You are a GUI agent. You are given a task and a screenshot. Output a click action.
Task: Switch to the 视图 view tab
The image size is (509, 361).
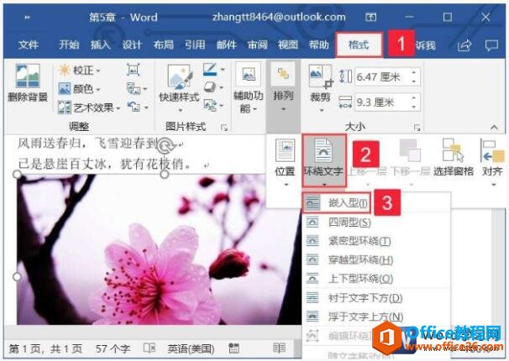288,44
